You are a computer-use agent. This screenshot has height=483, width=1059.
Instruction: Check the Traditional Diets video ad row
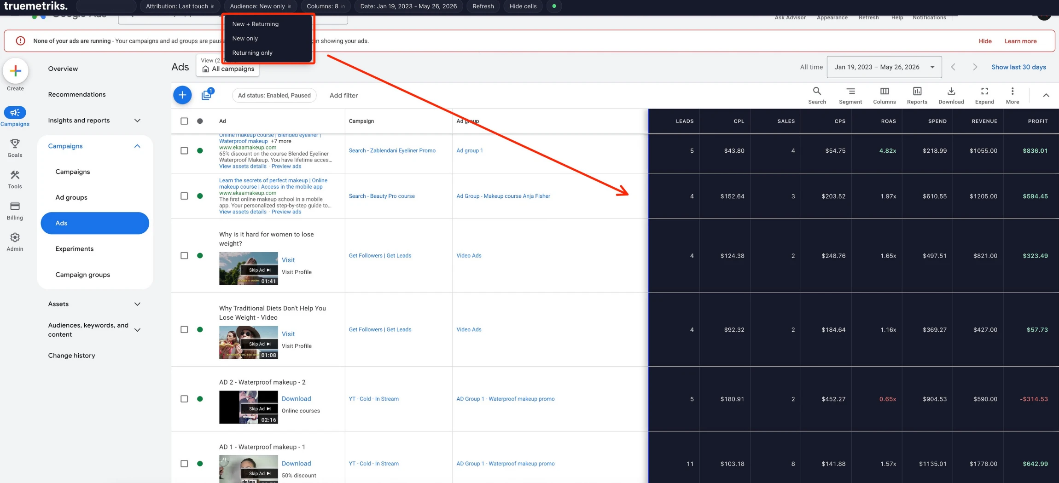[x=184, y=329]
